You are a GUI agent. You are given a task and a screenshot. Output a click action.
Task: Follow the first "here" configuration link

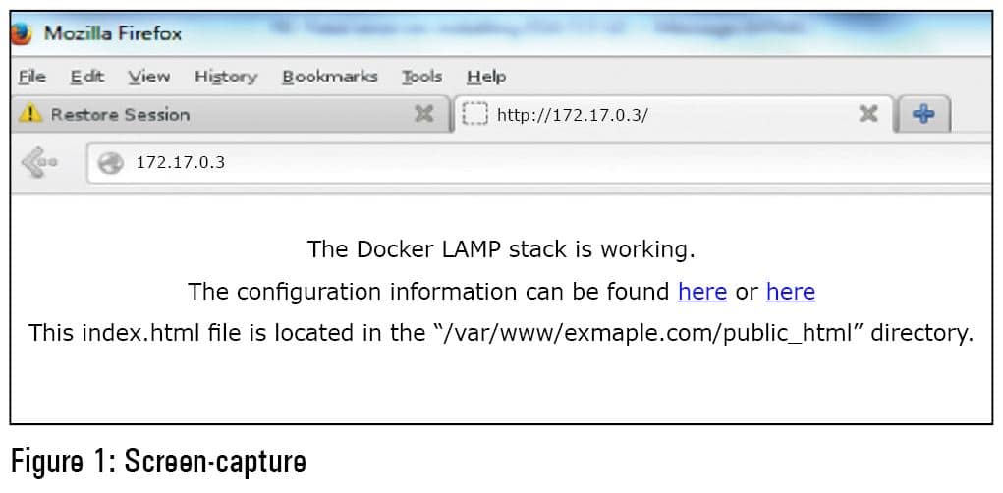click(x=702, y=292)
